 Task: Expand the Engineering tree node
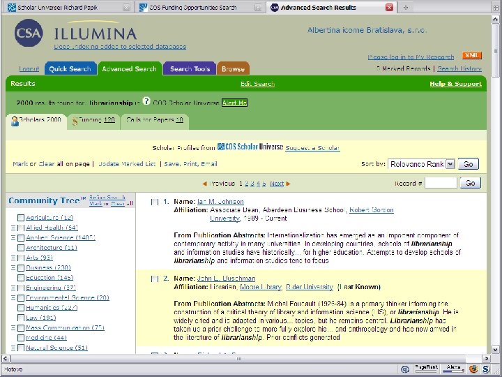click(13, 288)
